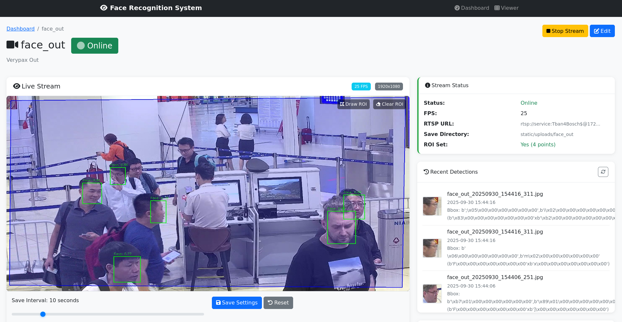This screenshot has width=622, height=322.
Task: Click the face box labeled Face: 0.77
Action: (x=127, y=269)
